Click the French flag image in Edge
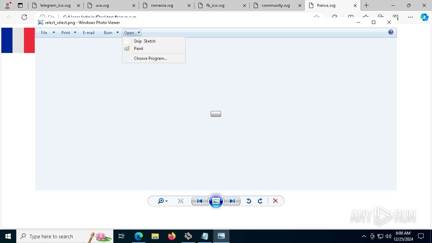 [x=18, y=40]
